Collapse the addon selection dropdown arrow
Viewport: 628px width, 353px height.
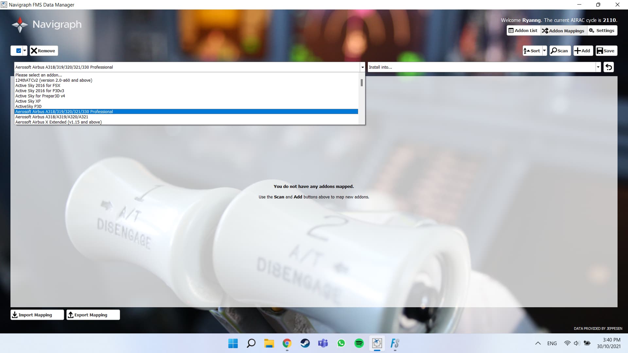tap(362, 67)
